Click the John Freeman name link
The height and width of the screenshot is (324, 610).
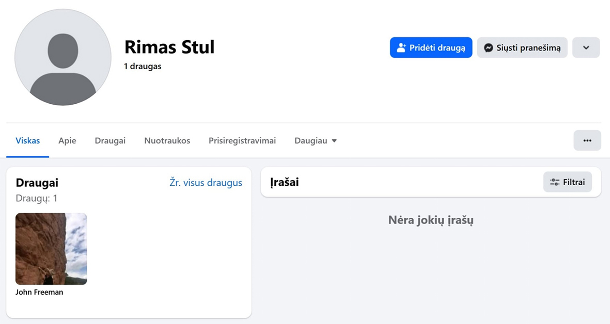[x=39, y=292]
